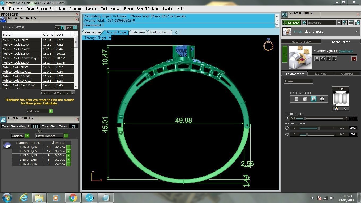The width and height of the screenshot is (361, 203).
Task: Click the export scene folder icon
Action: coord(334,59)
